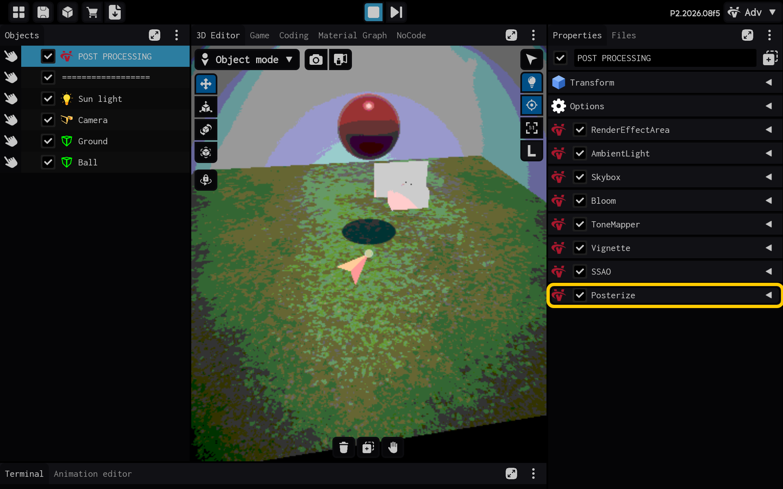Screen dimensions: 783x489
Task: Click the object name field POST PROCESSING
Action: [665, 58]
